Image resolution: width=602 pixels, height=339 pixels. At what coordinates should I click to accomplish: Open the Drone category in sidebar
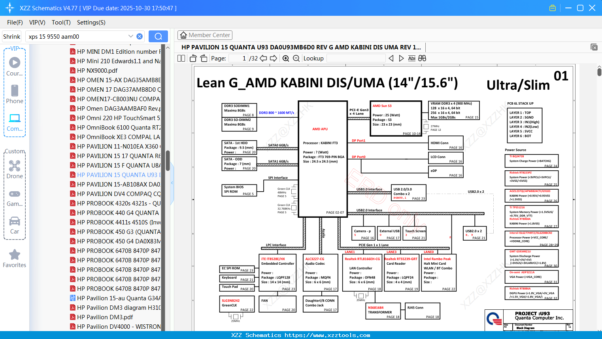click(x=15, y=169)
